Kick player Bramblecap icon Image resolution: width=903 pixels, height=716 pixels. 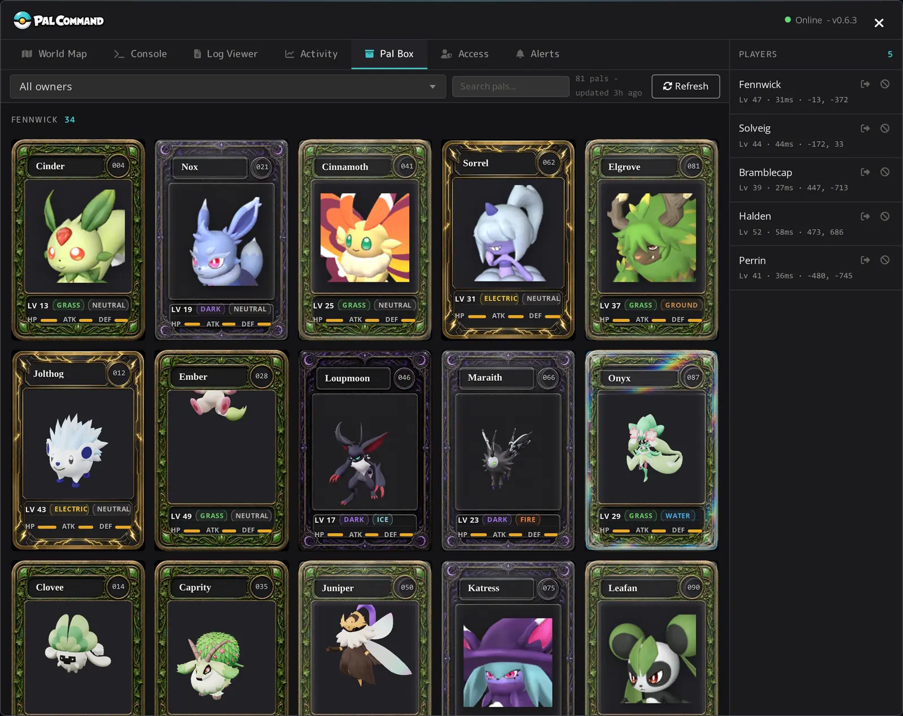[x=865, y=172]
